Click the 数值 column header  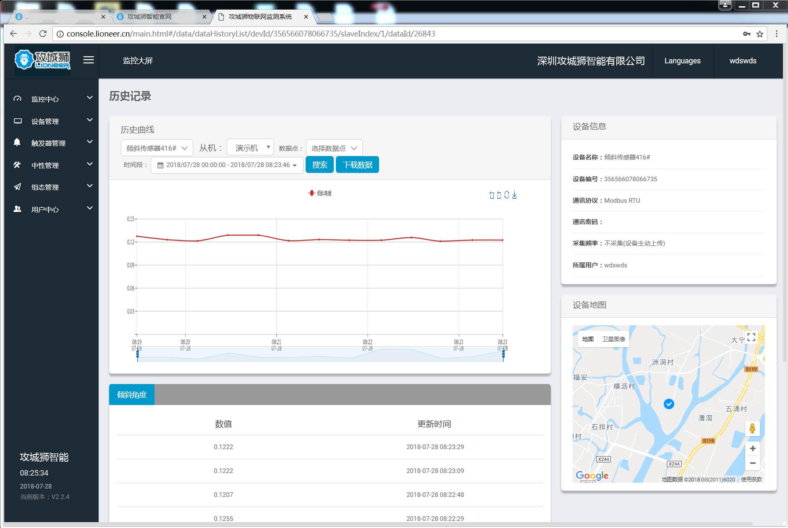(x=223, y=424)
